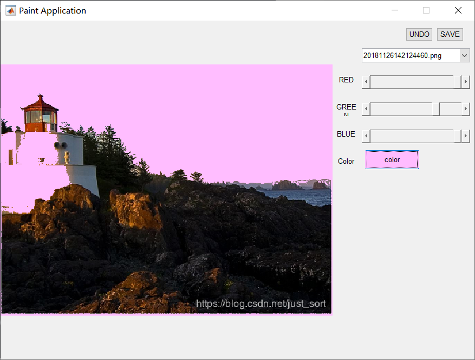475x360 pixels.
Task: Click the BLUE slider right arrow
Action: click(x=465, y=136)
